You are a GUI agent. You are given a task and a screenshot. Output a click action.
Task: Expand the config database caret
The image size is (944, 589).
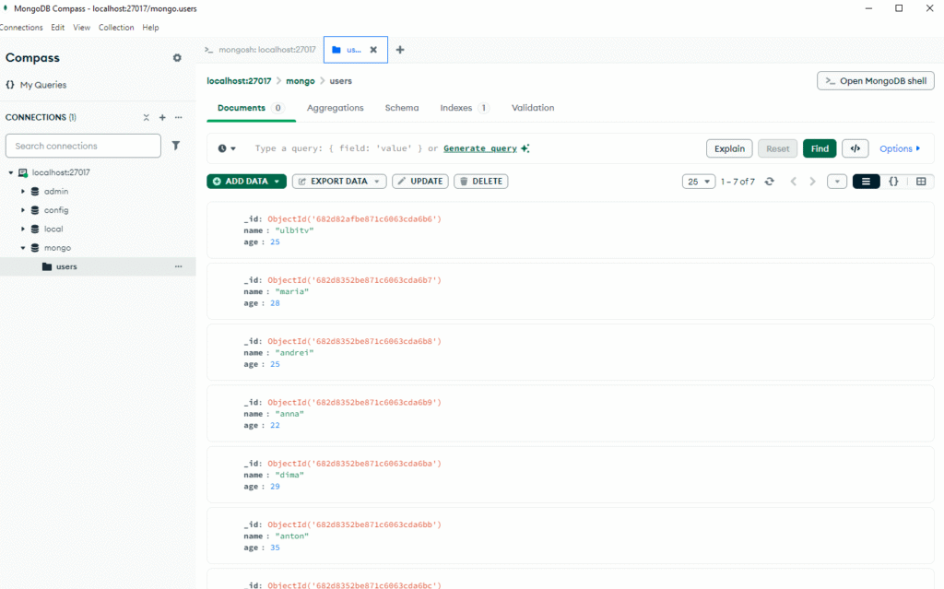point(23,210)
